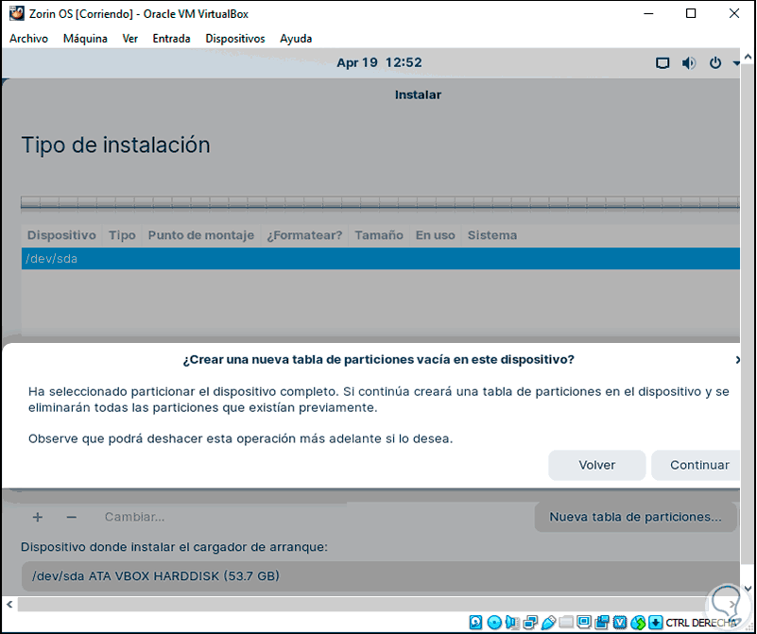This screenshot has height=634, width=757.
Task: Click the USB devices status icon
Action: pos(548,622)
